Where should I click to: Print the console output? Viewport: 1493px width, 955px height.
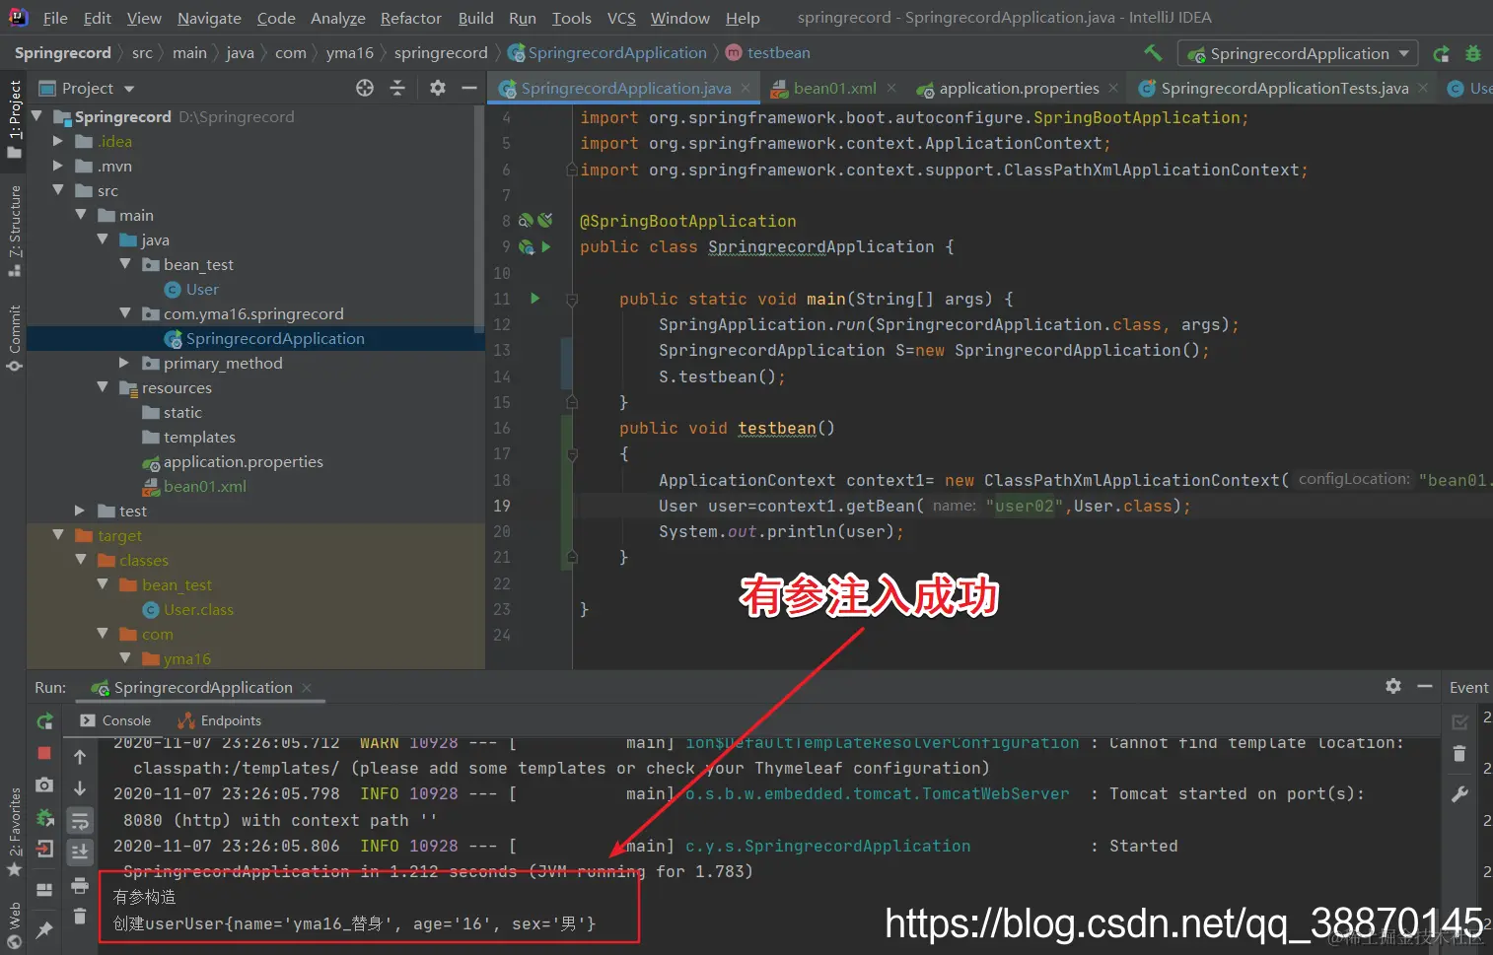tap(80, 886)
